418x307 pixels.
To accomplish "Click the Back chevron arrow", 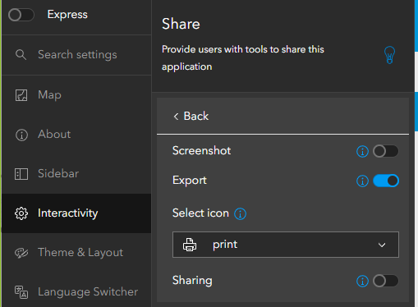I will pos(176,117).
